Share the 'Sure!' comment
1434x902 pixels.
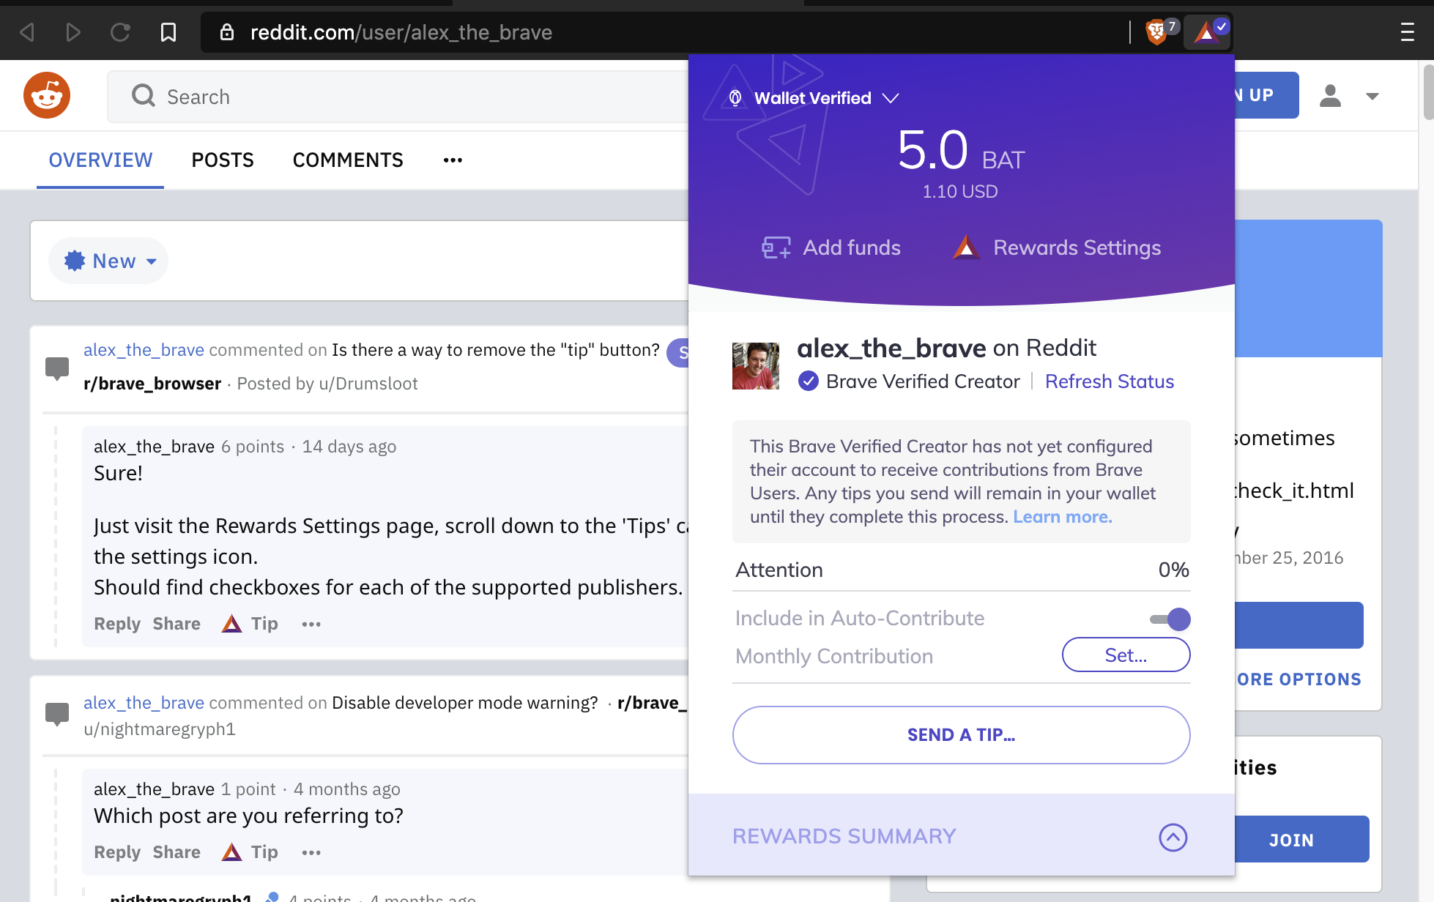pos(177,624)
